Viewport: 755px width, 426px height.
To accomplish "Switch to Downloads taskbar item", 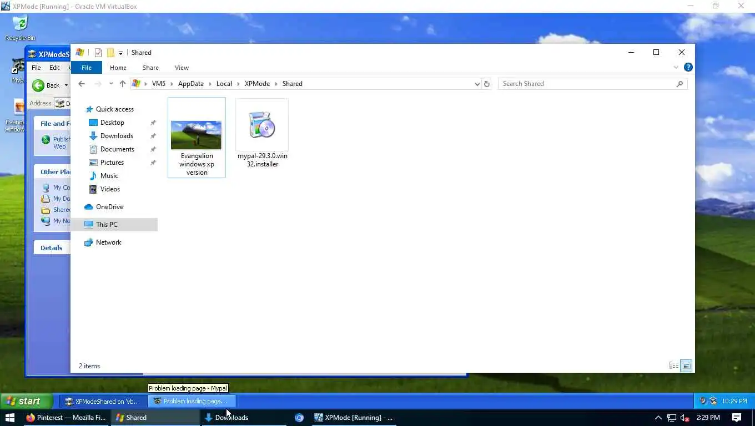I will pos(244,418).
